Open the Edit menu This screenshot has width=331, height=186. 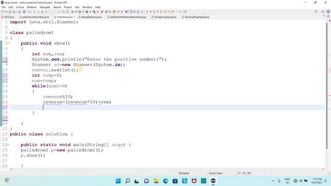tap(11, 7)
